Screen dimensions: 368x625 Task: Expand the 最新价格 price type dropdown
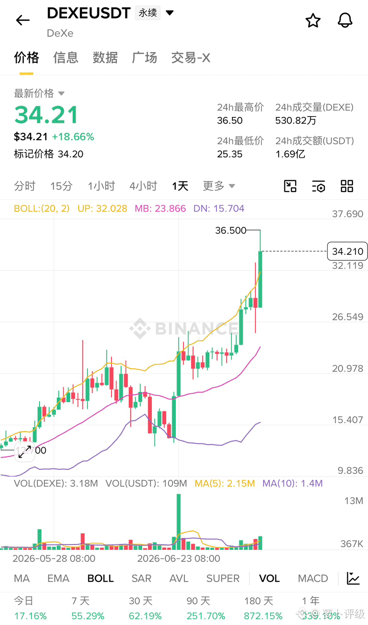point(61,93)
